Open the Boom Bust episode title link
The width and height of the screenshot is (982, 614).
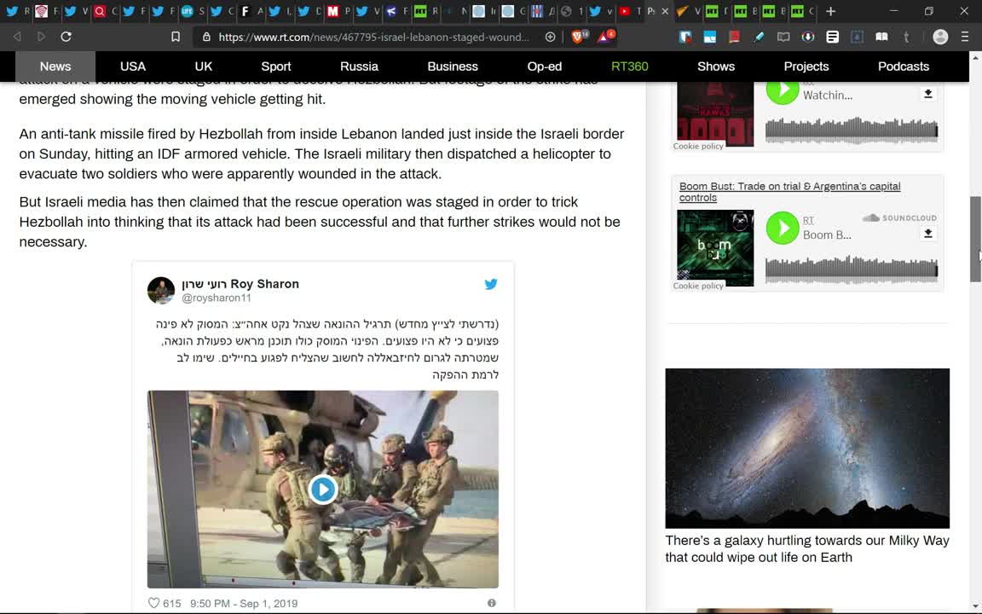click(x=789, y=192)
